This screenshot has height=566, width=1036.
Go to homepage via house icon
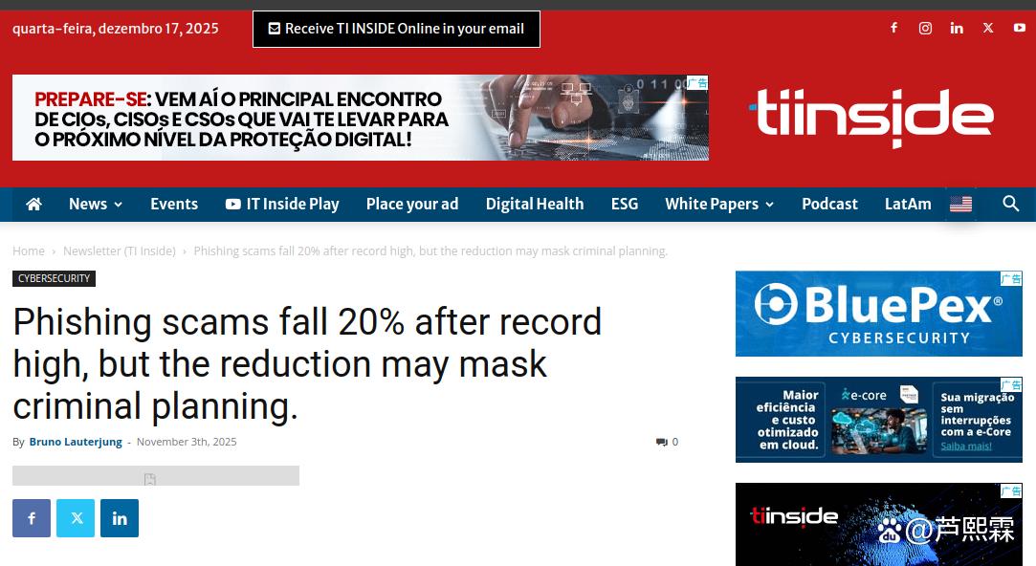coord(33,204)
